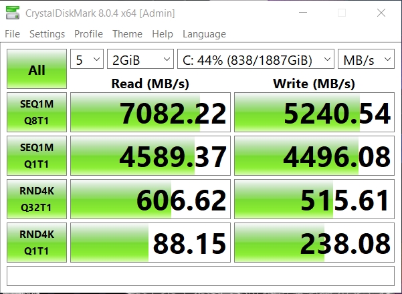Click the CrystalDiskMark app icon in title bar
This screenshot has width=402, height=294.
pos(13,13)
